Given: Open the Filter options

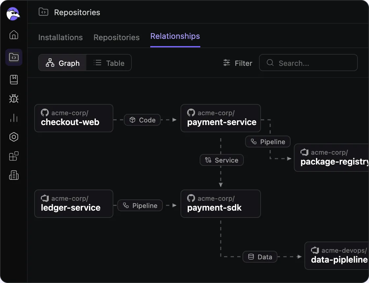Looking at the screenshot, I should click(238, 63).
